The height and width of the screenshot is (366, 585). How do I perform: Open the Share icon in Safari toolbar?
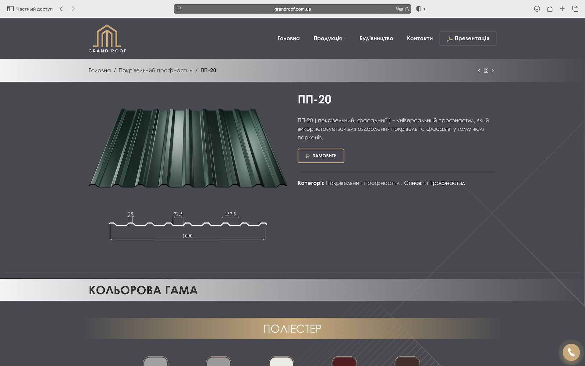click(550, 9)
